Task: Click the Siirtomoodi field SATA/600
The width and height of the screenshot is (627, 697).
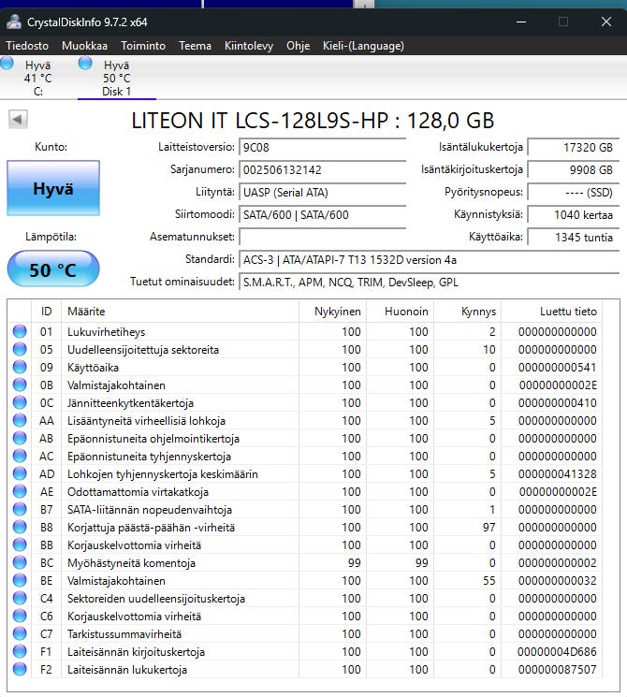Action: click(x=323, y=214)
